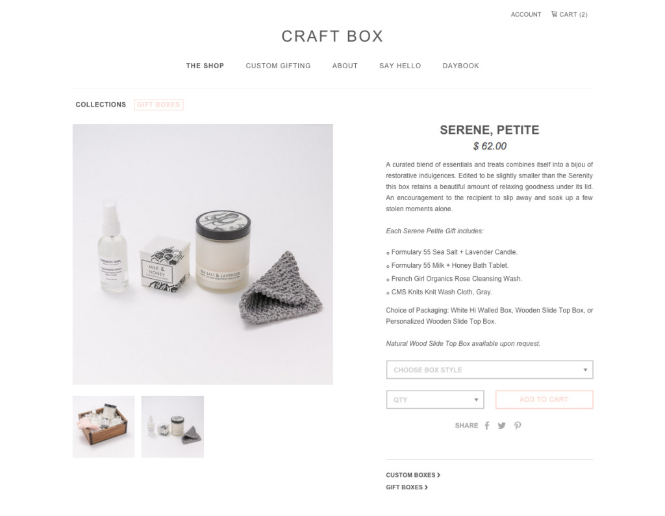
Task: Click the Craft Box logo title
Action: pyautogui.click(x=332, y=36)
